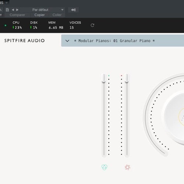Image resolution: width=184 pixels, height=184 pixels.
Task: Click the red dynamics icon below right slider
Action: click(127, 167)
